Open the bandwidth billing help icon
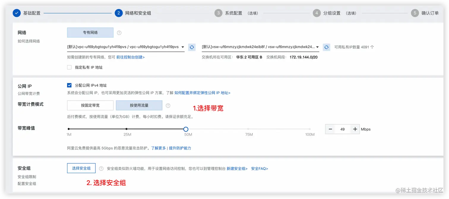Viewport: 449px width, 199px height. point(168,105)
